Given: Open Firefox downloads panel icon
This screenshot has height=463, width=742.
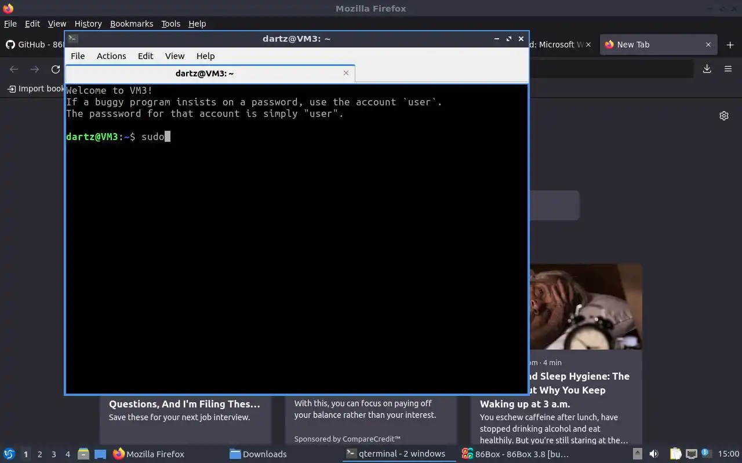Looking at the screenshot, I should tap(707, 69).
